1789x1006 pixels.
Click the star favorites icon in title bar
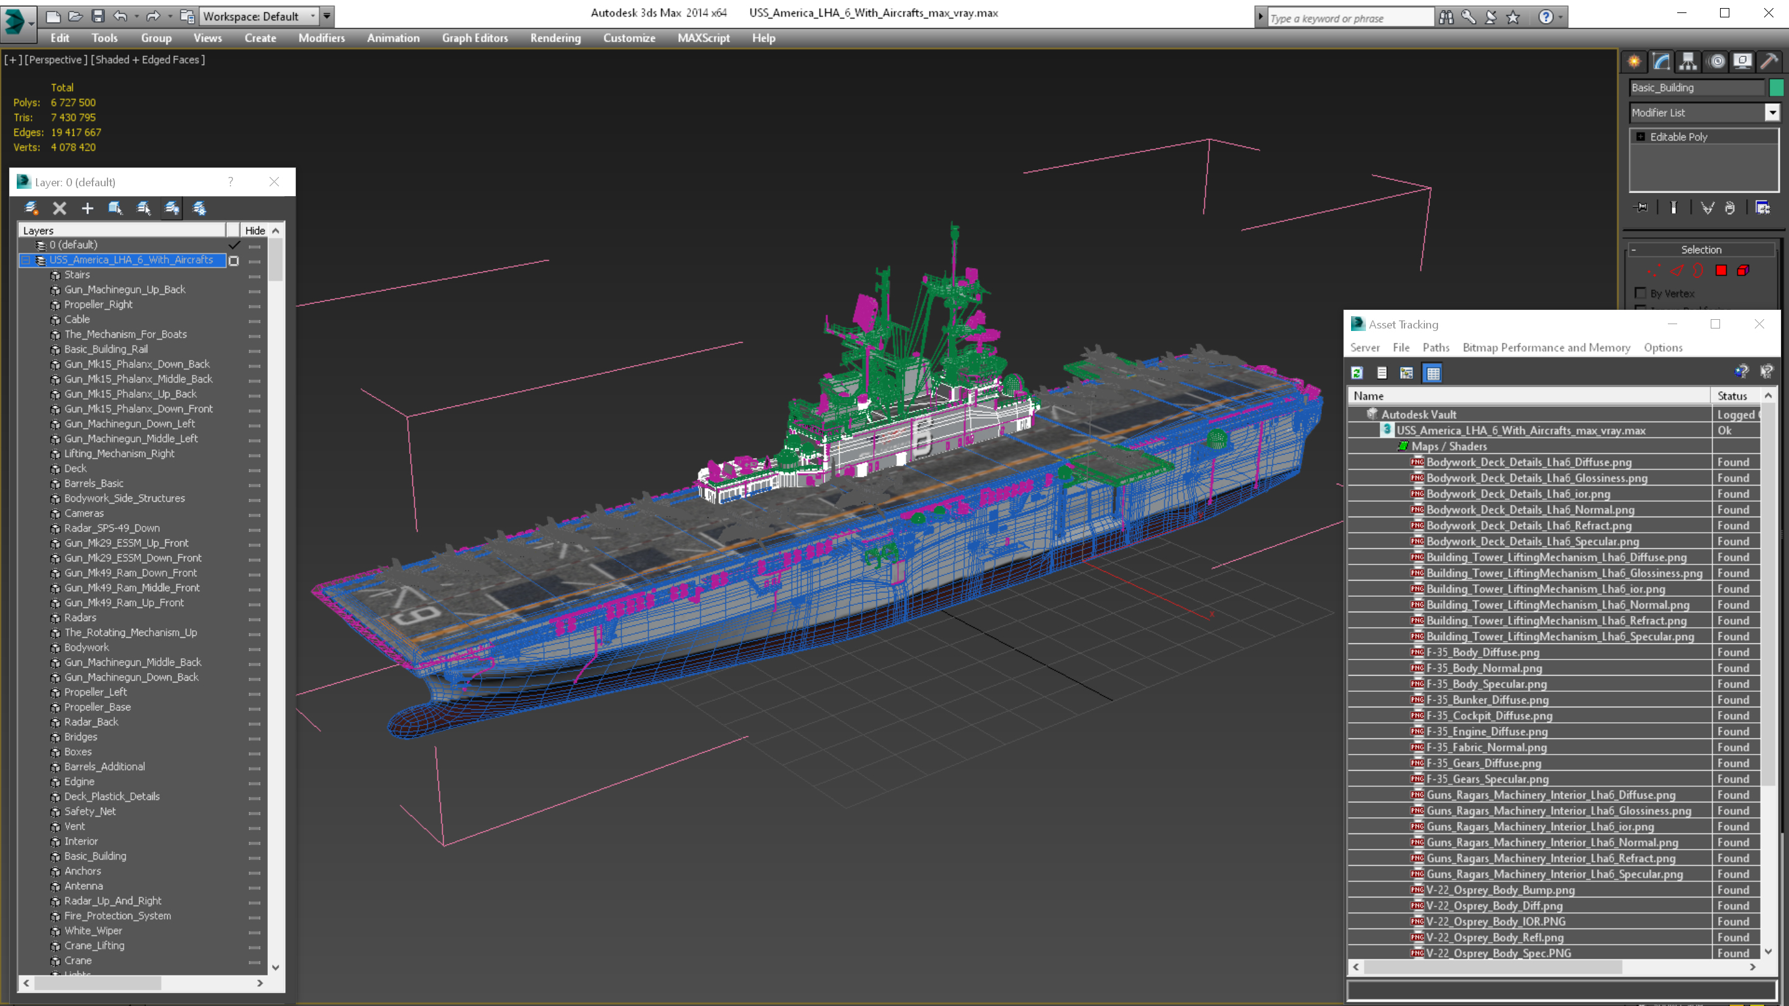pos(1513,17)
